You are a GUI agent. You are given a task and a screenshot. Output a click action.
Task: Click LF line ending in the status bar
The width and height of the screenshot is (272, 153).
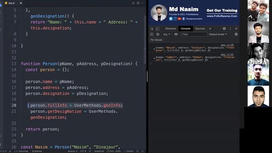click(x=90, y=151)
